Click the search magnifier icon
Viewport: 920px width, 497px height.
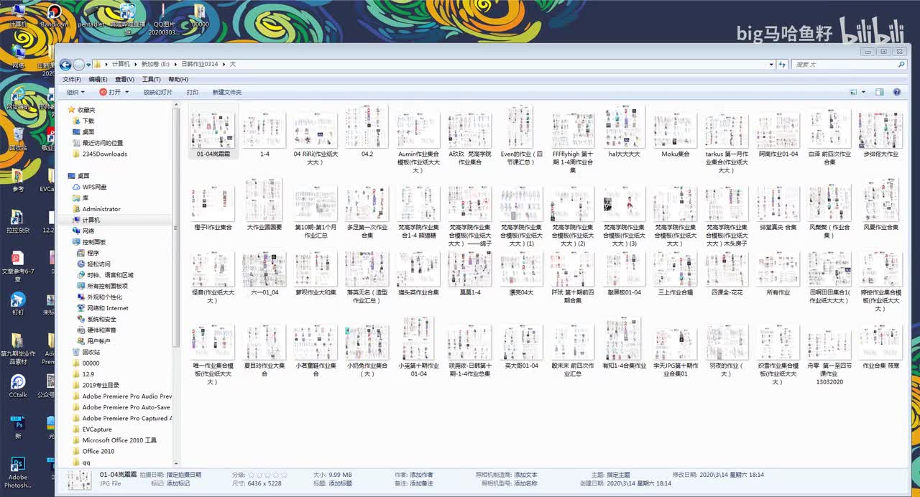coord(901,65)
